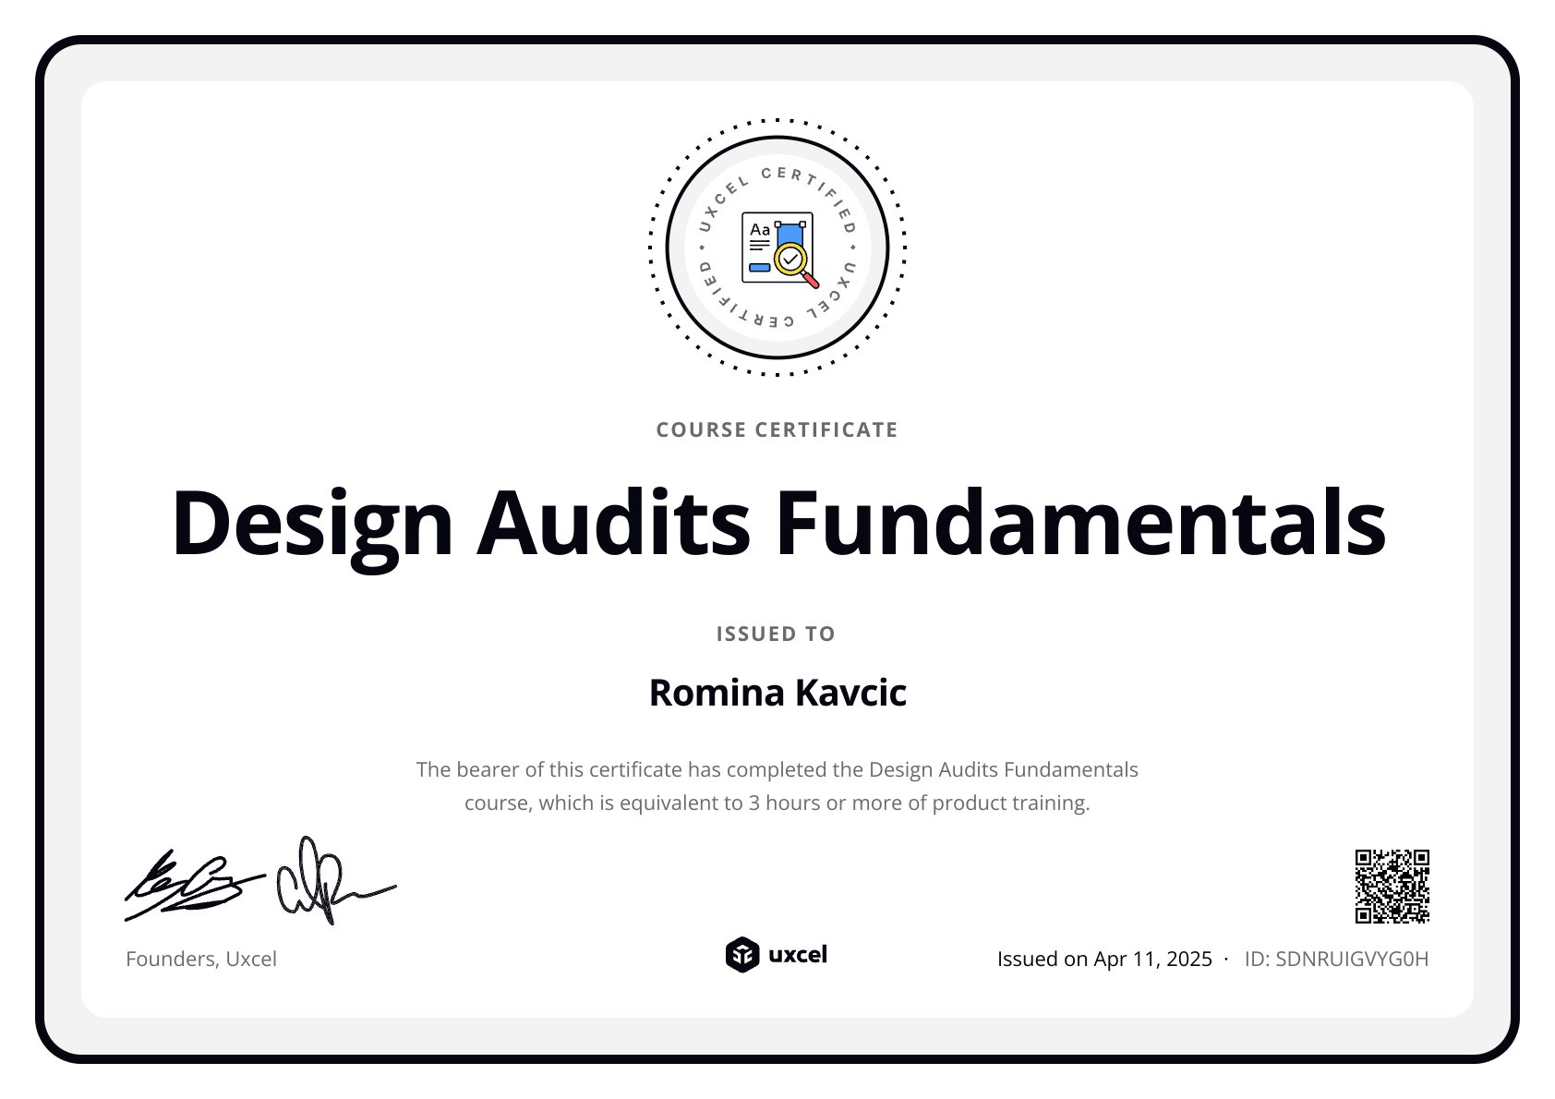Viewport: 1555px width, 1099px height.
Task: Click the document illustration within the certification badge
Action: 776,248
